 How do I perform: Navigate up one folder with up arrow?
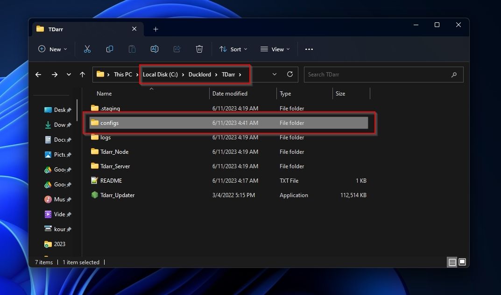83,75
